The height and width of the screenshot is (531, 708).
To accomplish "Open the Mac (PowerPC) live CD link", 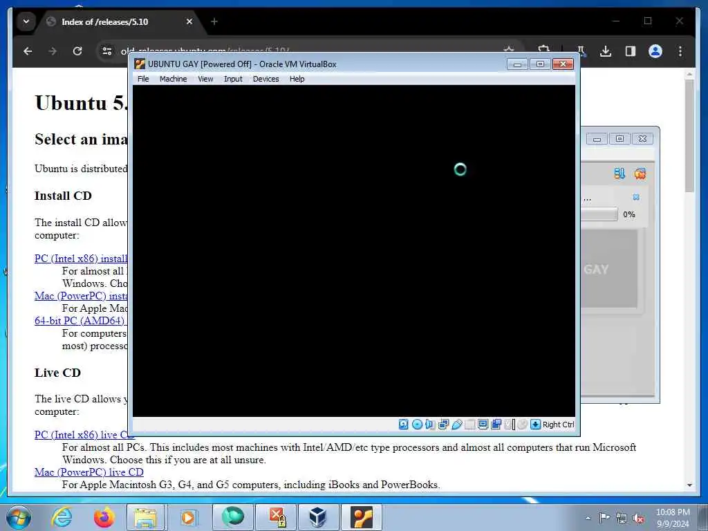I will tap(89, 472).
